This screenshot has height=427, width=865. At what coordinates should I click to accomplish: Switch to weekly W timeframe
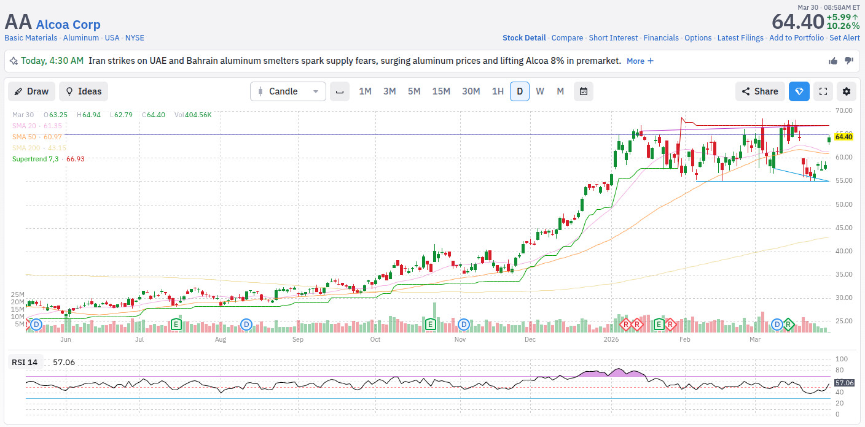click(x=539, y=91)
